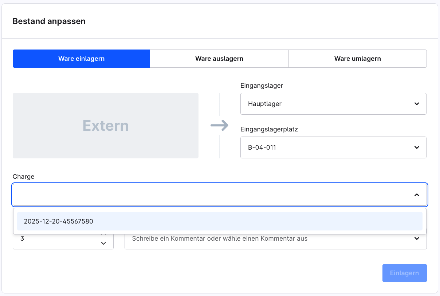This screenshot has height=296, width=440.
Task: Focus the quantity field showing 3
Action: (55, 240)
